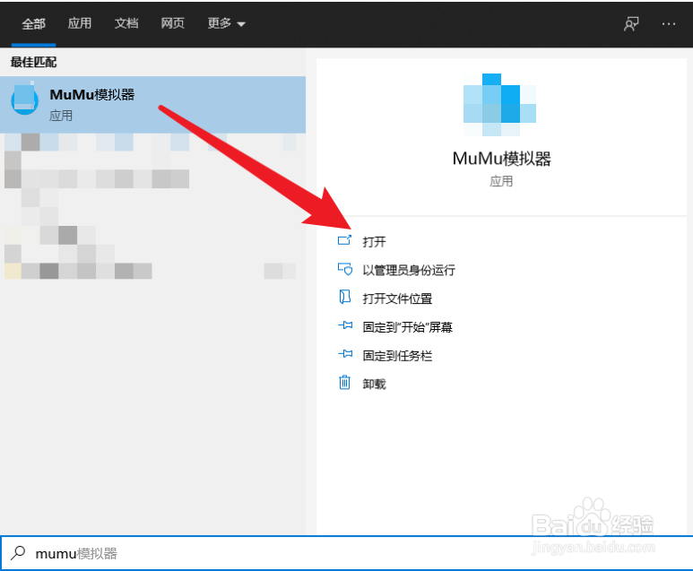The image size is (693, 571).
Task: Click the MuMu模拟器 title in details pane
Action: [502, 159]
